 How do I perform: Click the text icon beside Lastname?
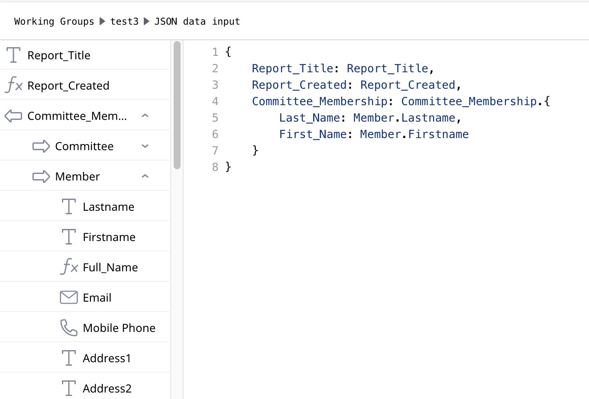pos(69,207)
